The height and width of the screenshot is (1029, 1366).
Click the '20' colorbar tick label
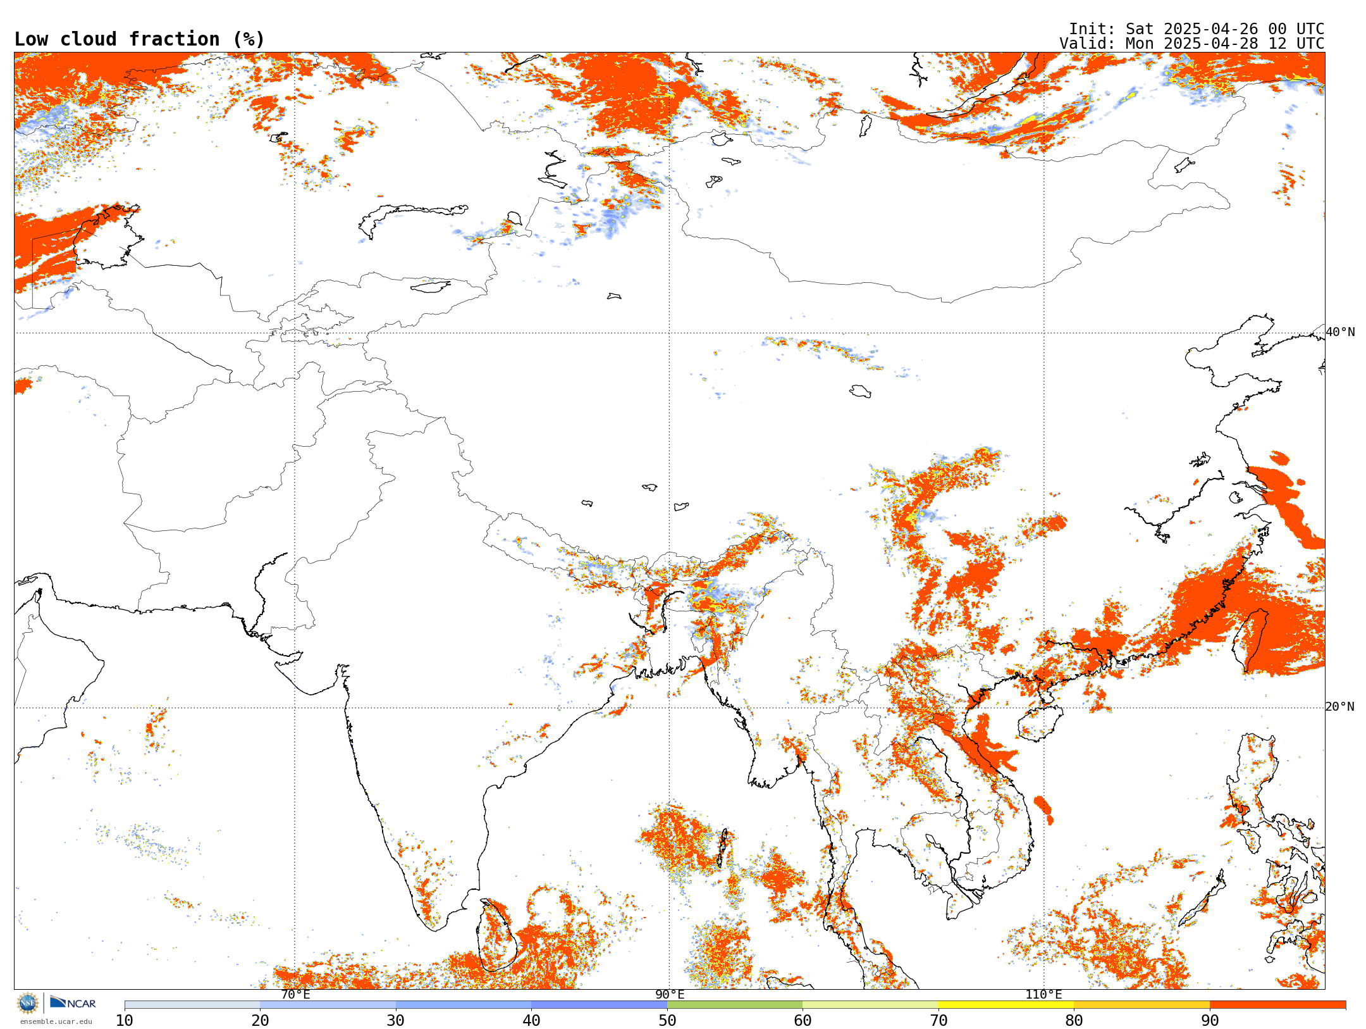coord(260,1021)
